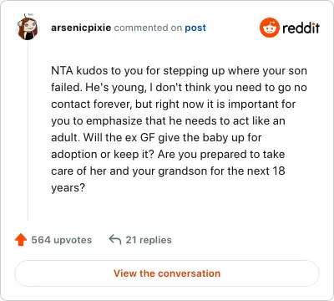Click the "commented on" gray text
The height and width of the screenshot is (301, 334).
coord(148,28)
